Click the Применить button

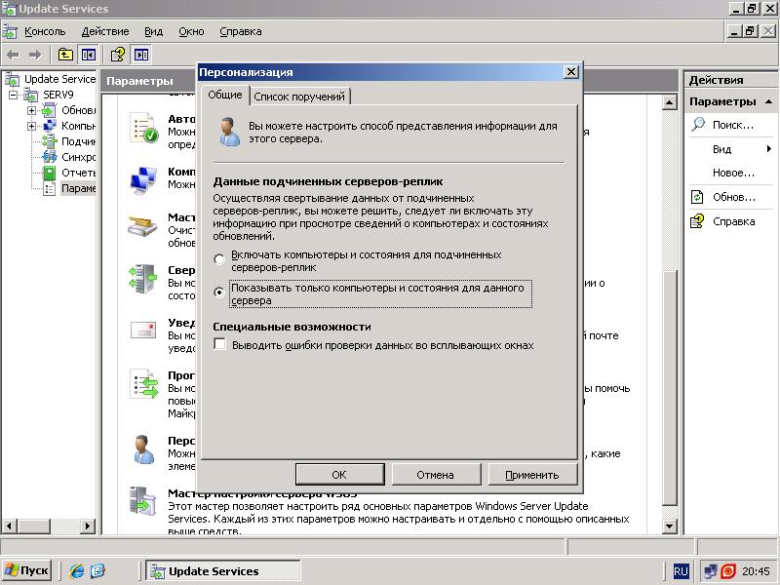[x=531, y=475]
